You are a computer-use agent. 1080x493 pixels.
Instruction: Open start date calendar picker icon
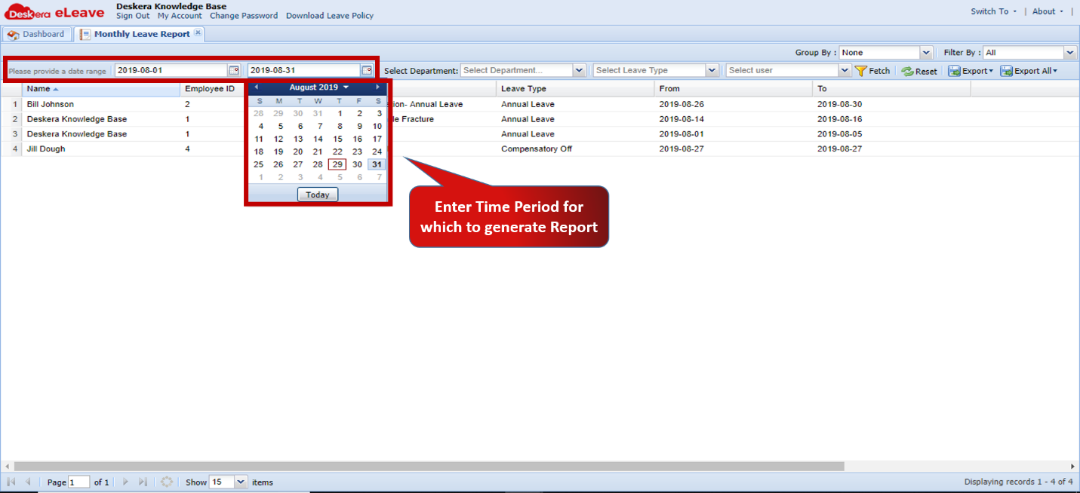point(234,70)
